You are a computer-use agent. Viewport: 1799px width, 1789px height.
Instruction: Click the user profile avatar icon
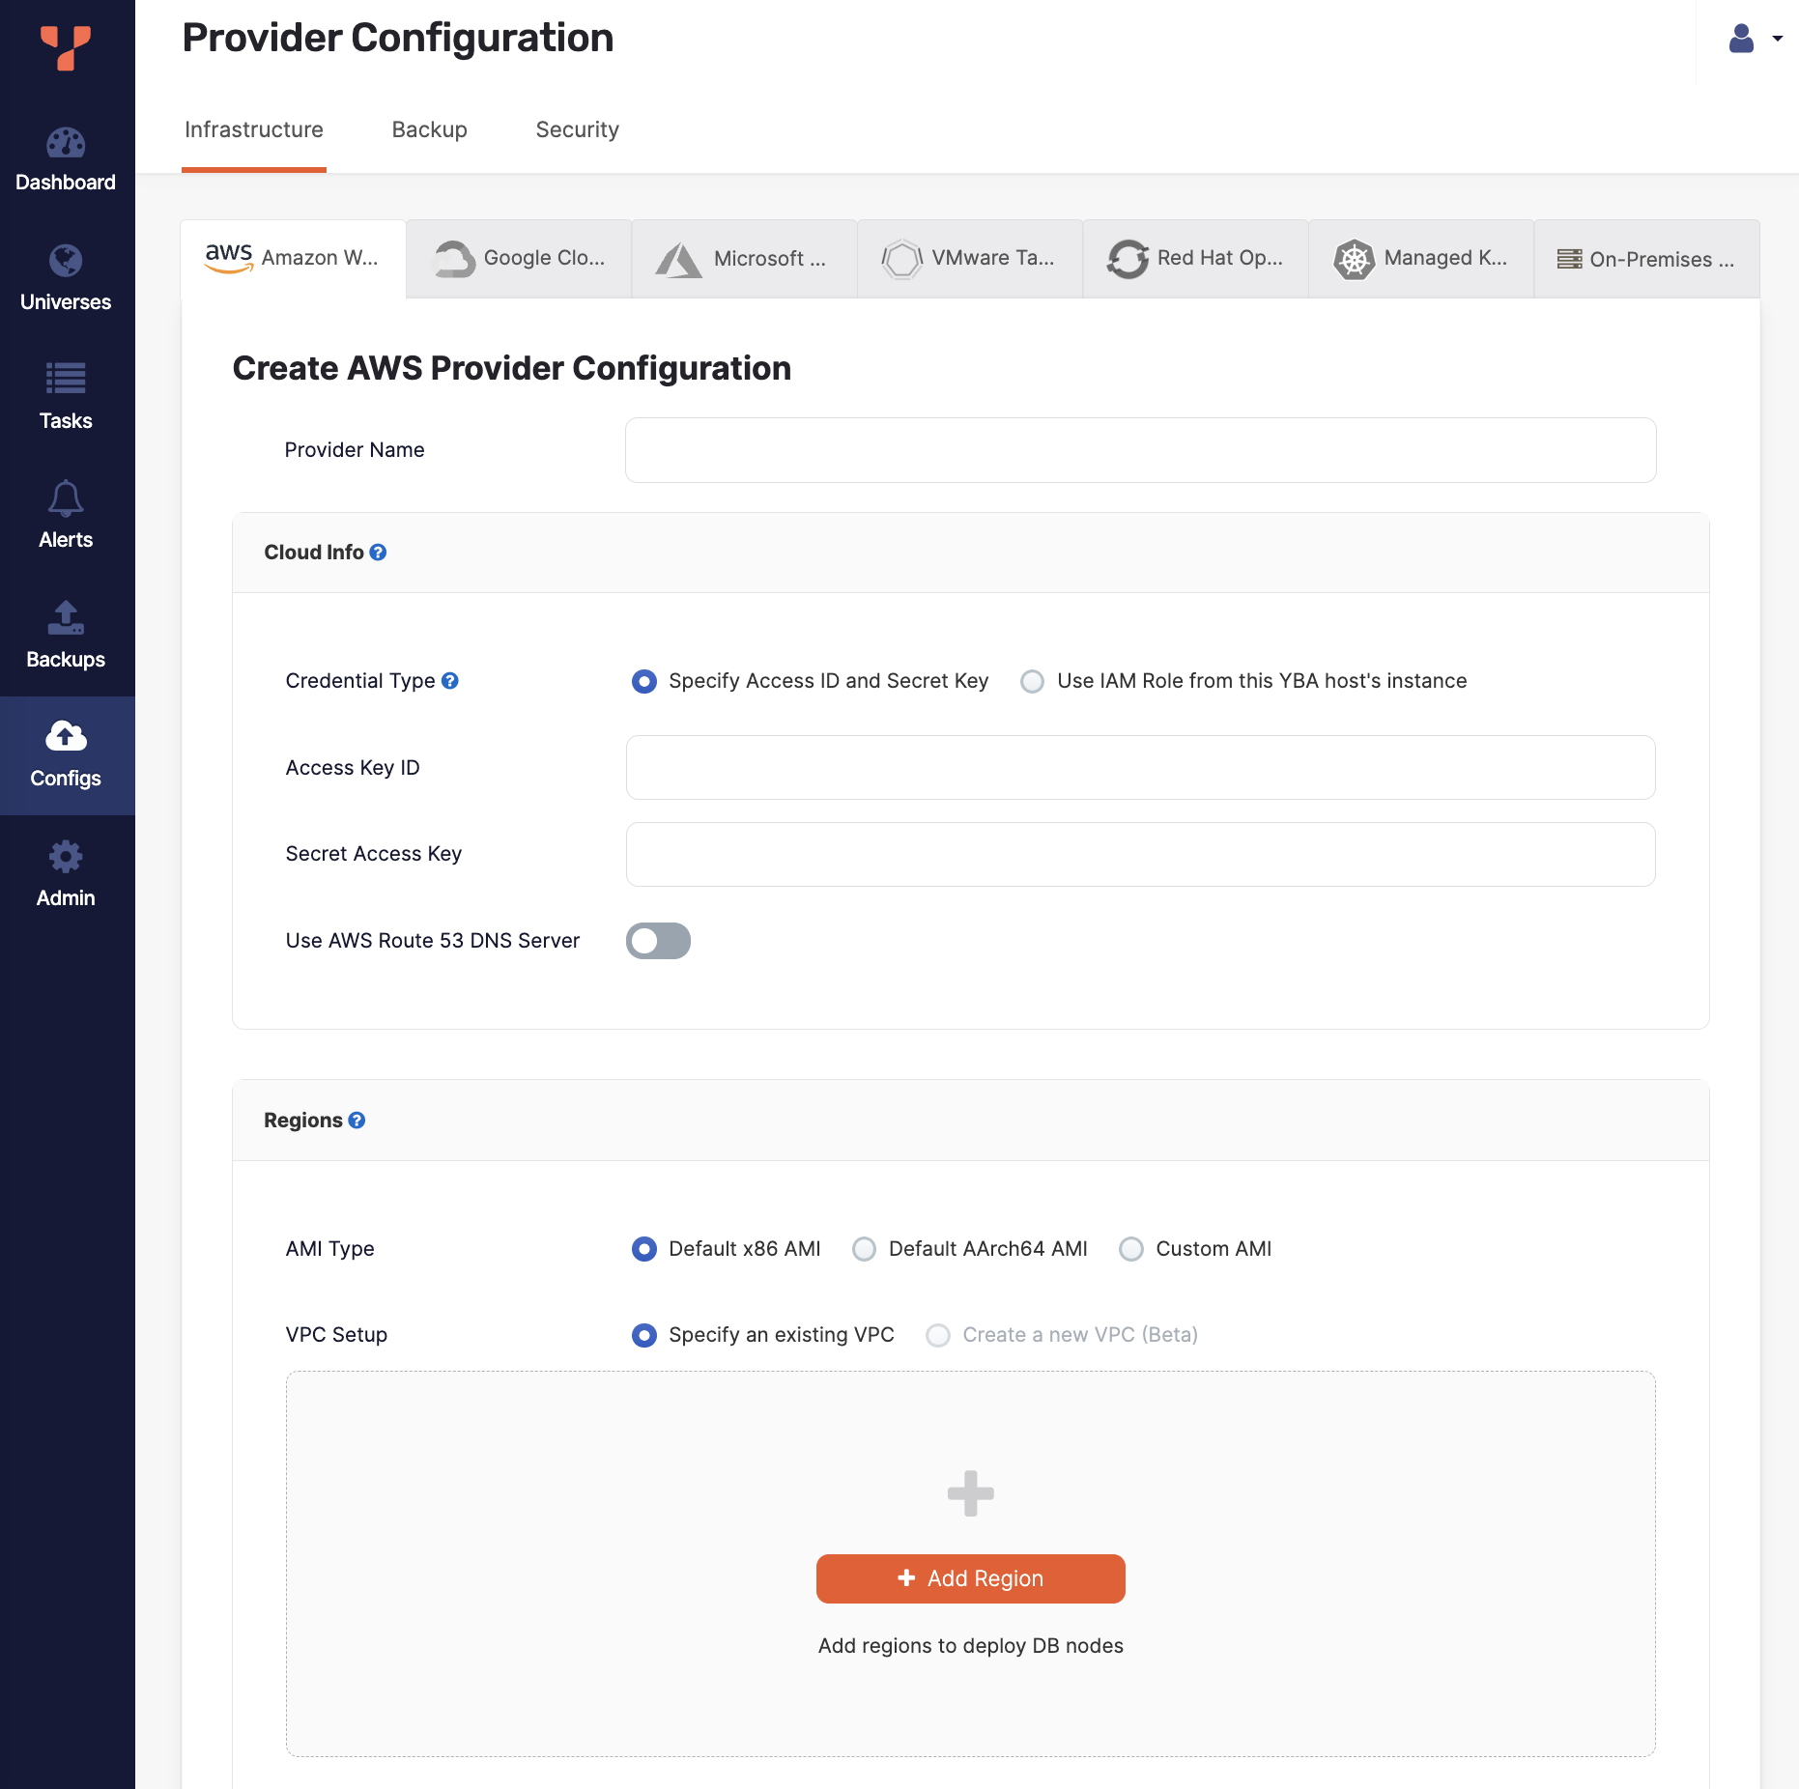[1741, 39]
